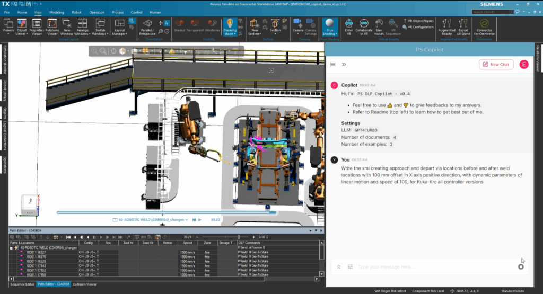The width and height of the screenshot is (543, 294).
Task: Set display to Shaded mode
Action: [x=179, y=25]
